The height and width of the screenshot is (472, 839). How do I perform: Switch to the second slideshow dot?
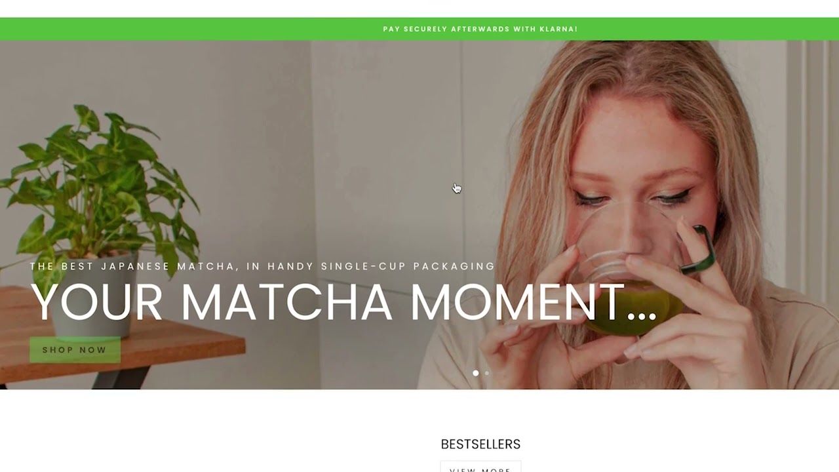pos(486,373)
